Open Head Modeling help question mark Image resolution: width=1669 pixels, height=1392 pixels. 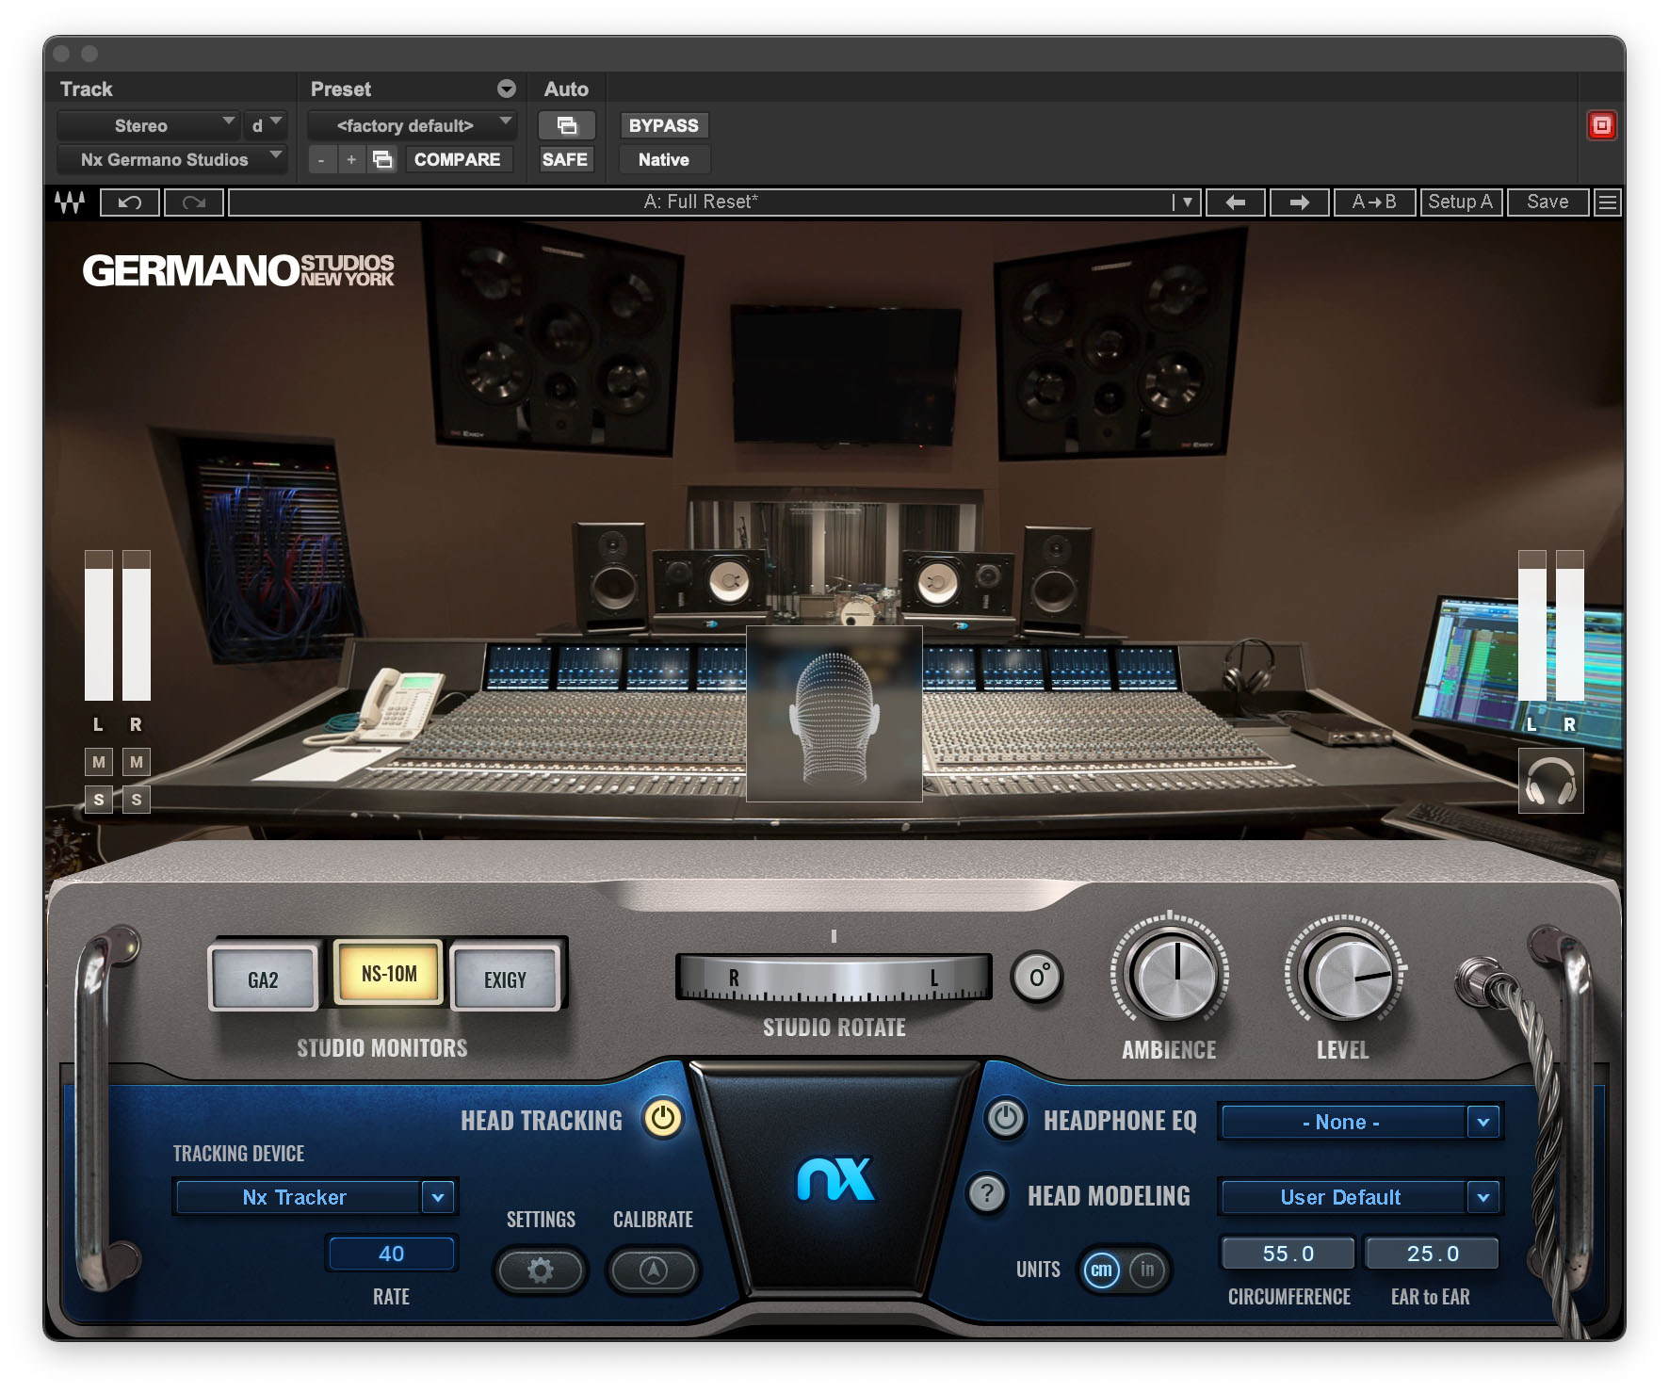(986, 1194)
